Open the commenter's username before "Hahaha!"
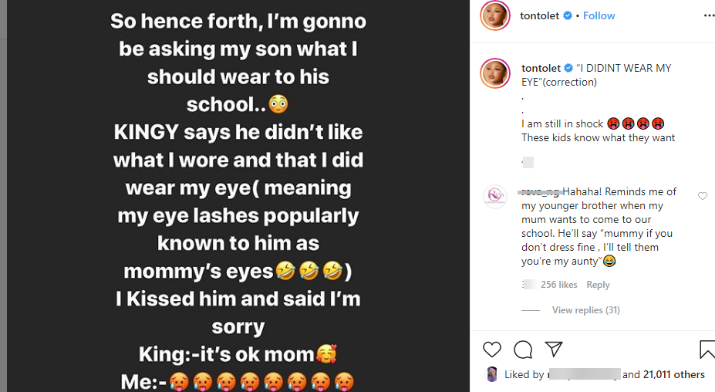The width and height of the screenshot is (715, 392). click(540, 192)
